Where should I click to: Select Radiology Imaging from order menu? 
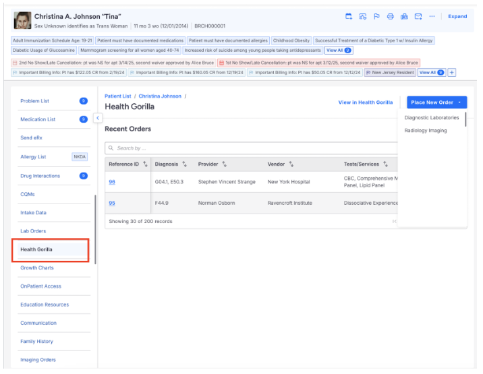(x=426, y=131)
